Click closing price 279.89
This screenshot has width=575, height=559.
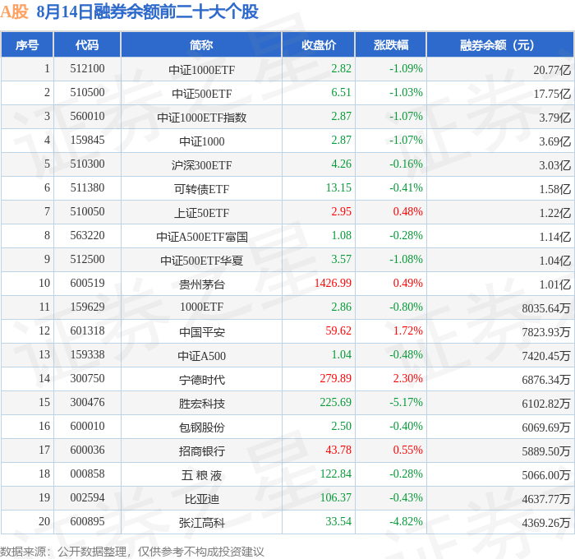[335, 378]
